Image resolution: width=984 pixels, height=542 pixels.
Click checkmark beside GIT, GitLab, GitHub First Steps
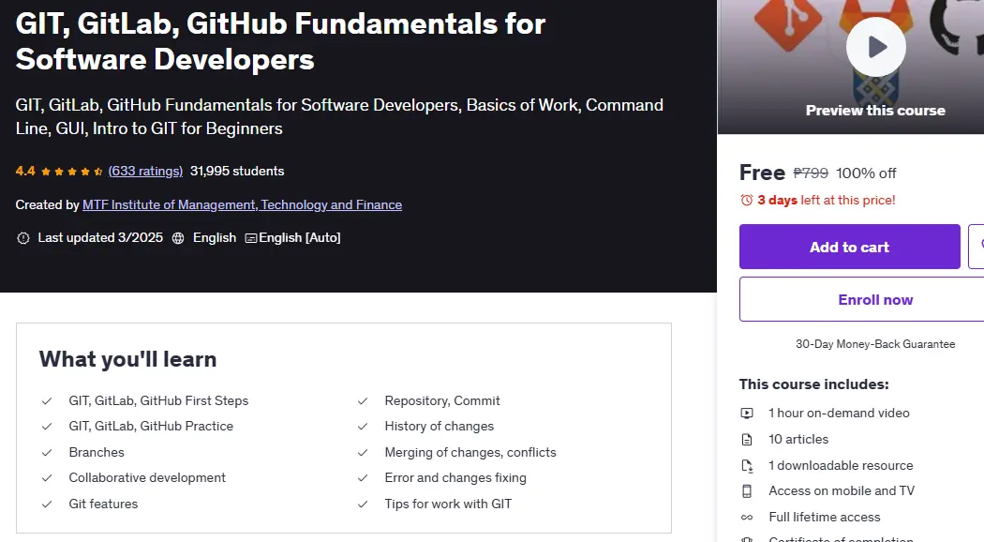point(47,400)
